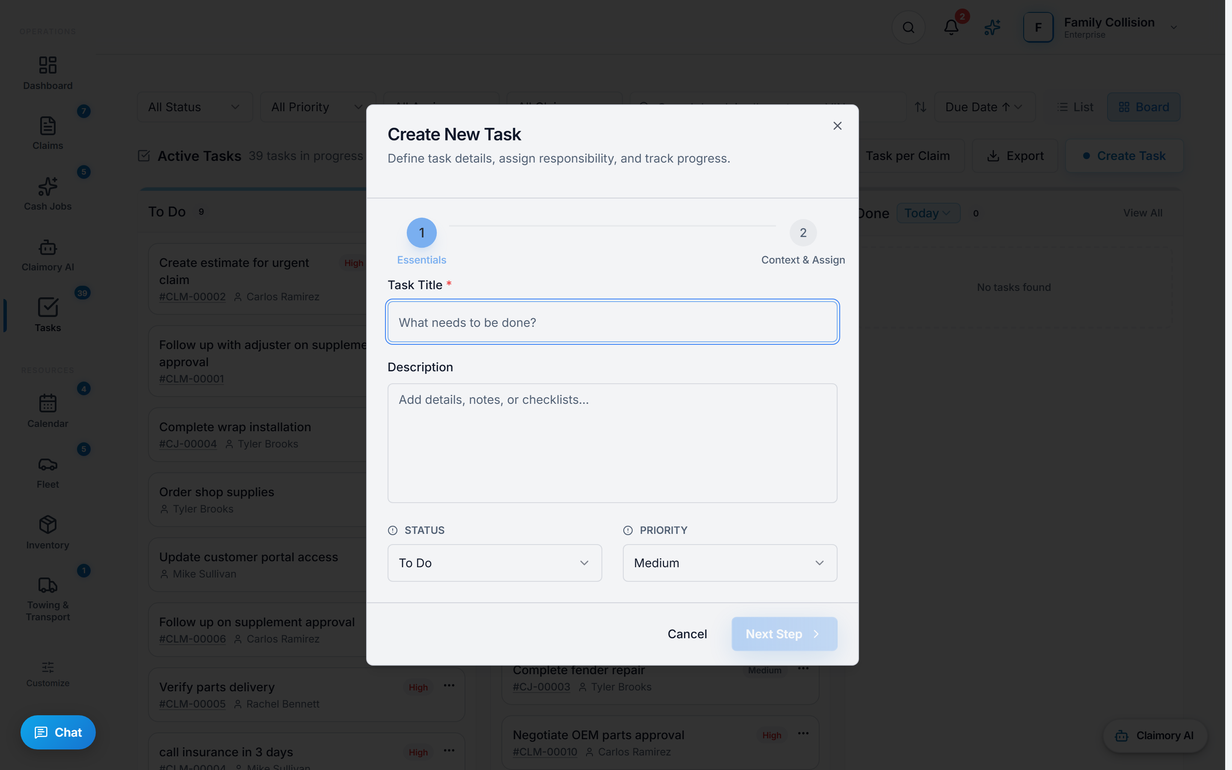
Task: Expand the Family Collision account menu
Action: 1102,27
